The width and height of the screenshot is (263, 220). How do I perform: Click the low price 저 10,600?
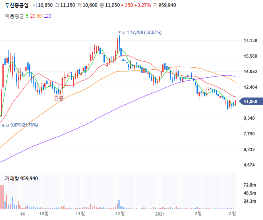87,5
